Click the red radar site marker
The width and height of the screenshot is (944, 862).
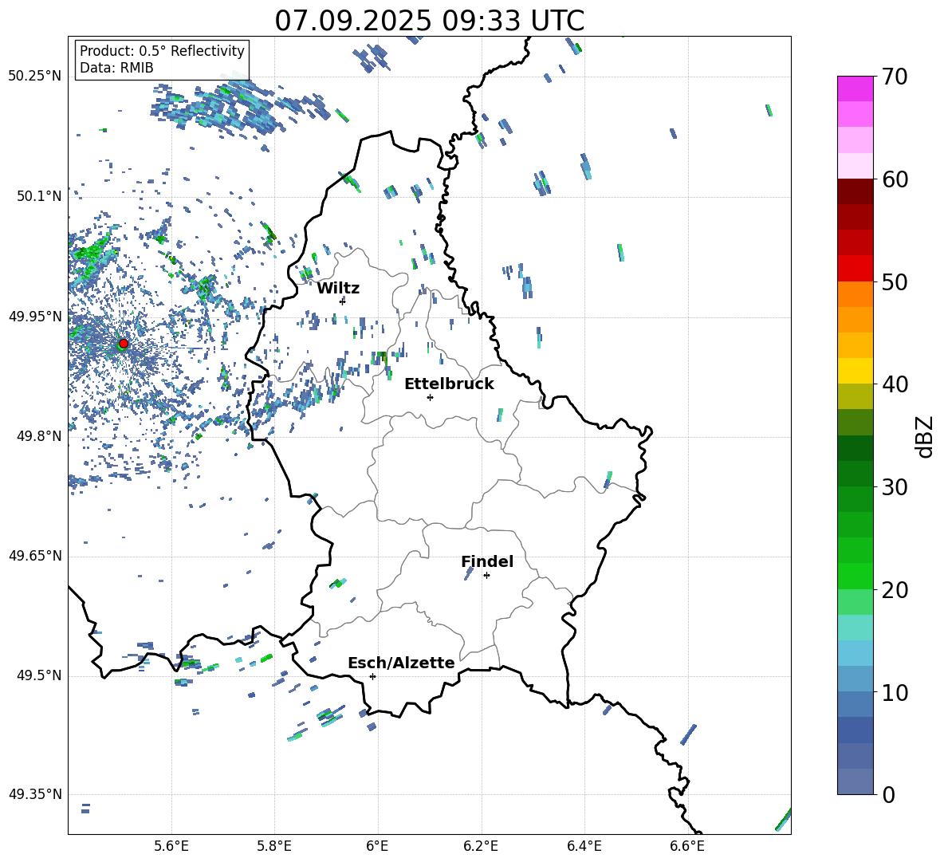123,344
